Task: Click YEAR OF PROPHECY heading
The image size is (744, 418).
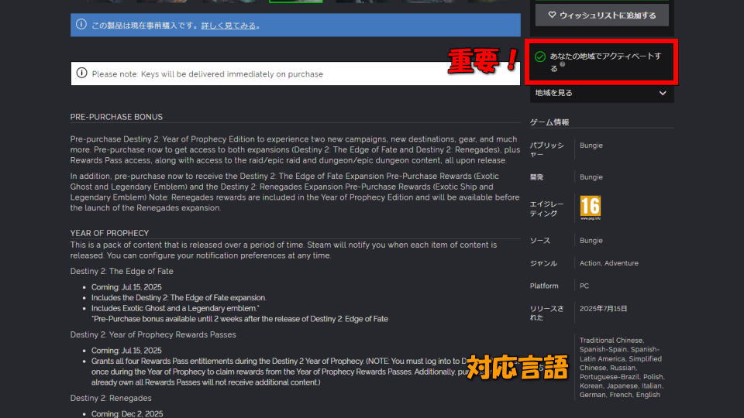Action: click(x=109, y=233)
